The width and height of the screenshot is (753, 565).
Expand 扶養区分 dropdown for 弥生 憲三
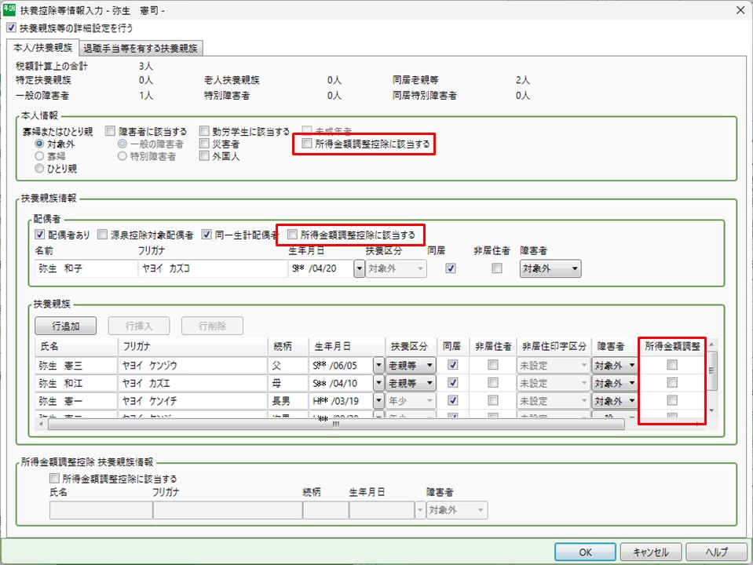click(x=411, y=365)
